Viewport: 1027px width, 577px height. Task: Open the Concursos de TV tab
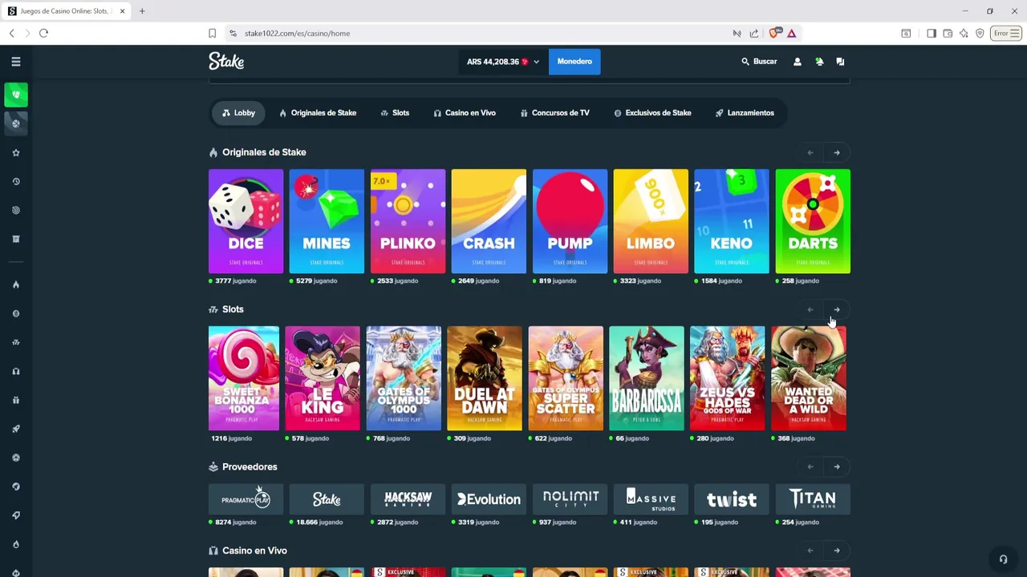coord(555,113)
